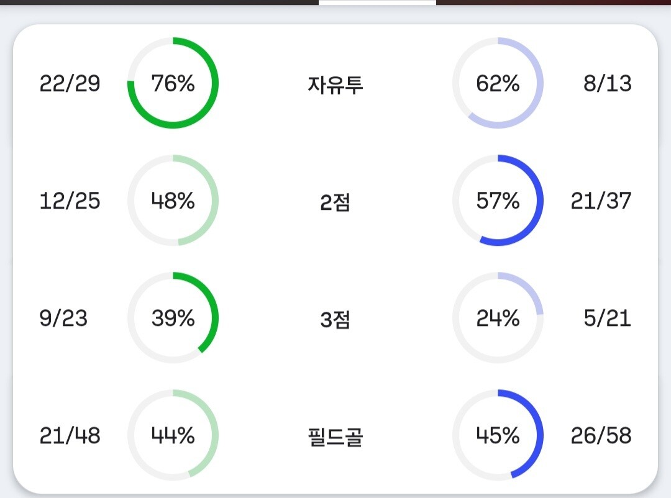Select the 2점 stat label
This screenshot has height=498, width=671.
335,202
